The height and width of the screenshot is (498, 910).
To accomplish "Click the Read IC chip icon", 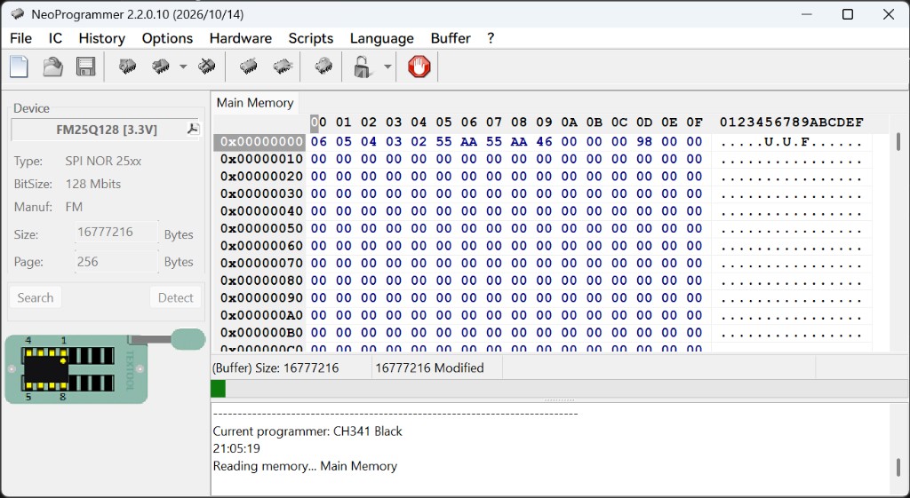I will [127, 67].
